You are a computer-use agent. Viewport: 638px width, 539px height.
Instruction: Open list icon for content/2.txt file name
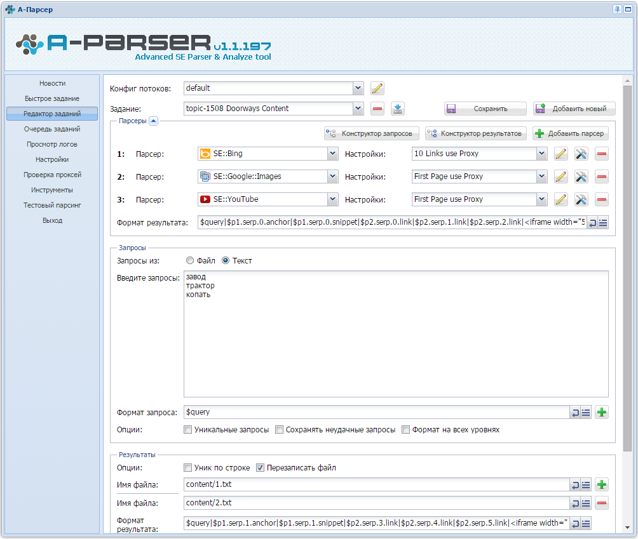click(x=586, y=503)
